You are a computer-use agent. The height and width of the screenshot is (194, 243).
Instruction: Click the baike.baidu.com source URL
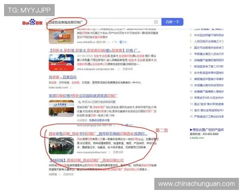[58, 87]
